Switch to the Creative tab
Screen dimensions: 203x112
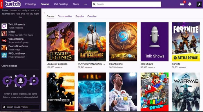pos(92,16)
